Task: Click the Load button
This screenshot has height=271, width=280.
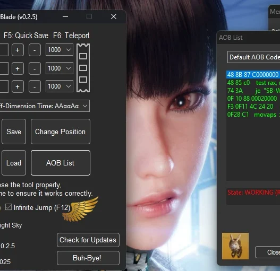Action: coord(14,163)
